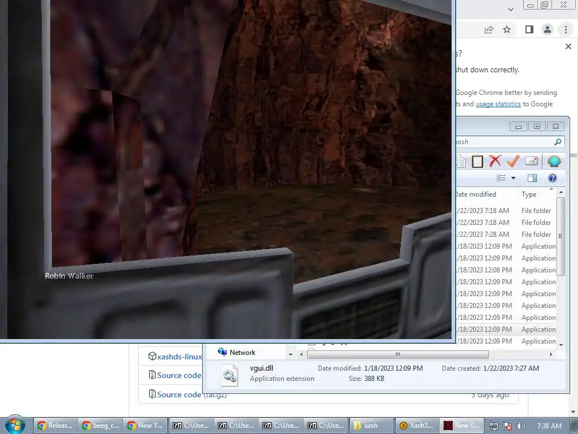Image resolution: width=578 pixels, height=434 pixels.
Task: Click navigation pane scroll down arrow
Action: pyautogui.click(x=291, y=355)
